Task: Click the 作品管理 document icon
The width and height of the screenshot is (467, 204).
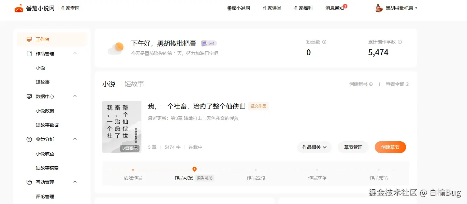Action: click(x=29, y=53)
